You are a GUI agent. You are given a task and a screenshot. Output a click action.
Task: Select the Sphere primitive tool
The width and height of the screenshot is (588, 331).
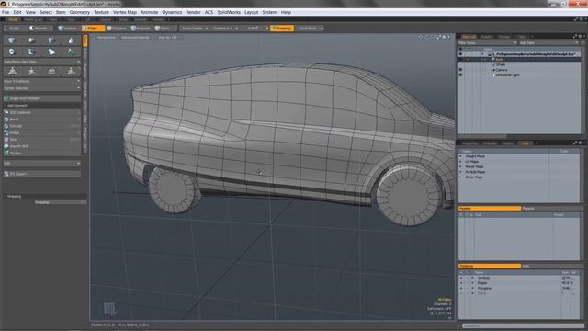(31, 40)
